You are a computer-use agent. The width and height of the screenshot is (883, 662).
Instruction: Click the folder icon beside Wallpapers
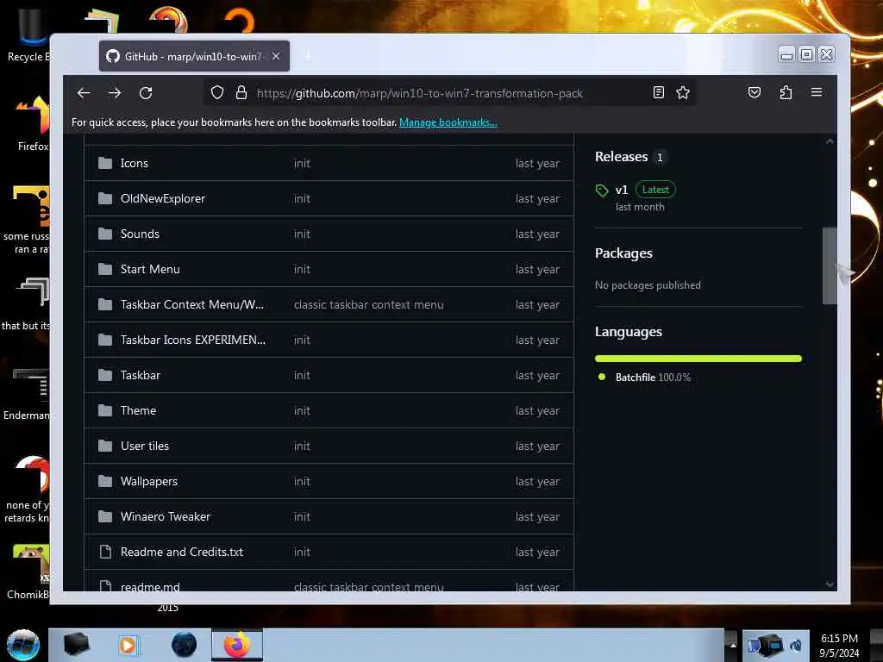click(x=105, y=481)
